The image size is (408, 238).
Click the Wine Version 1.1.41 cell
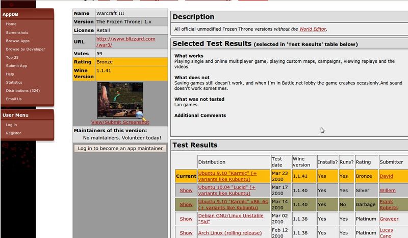pos(132,74)
